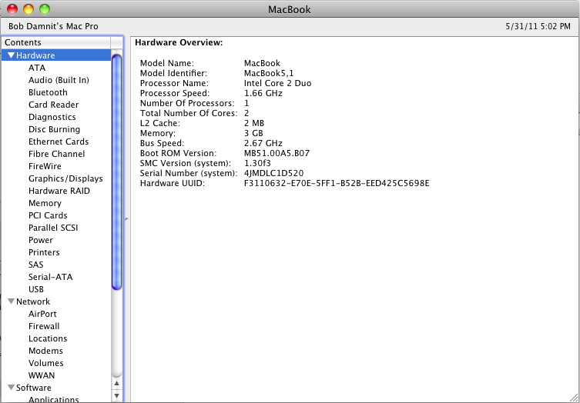The height and width of the screenshot is (403, 580).
Task: Collapse the Hardware disclosure triangle
Action: click(12, 55)
